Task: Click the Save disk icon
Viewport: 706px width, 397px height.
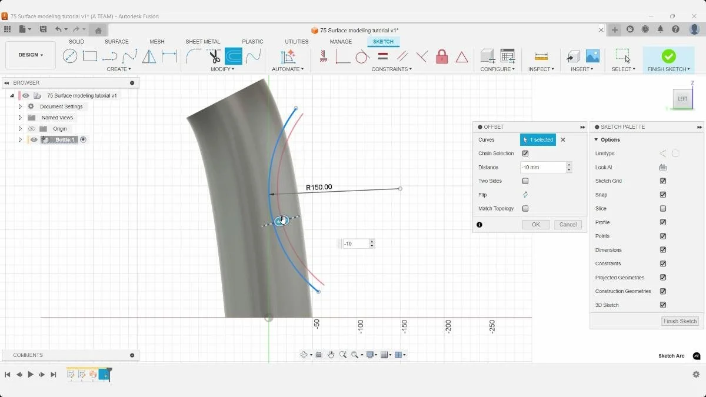Action: 43,29
